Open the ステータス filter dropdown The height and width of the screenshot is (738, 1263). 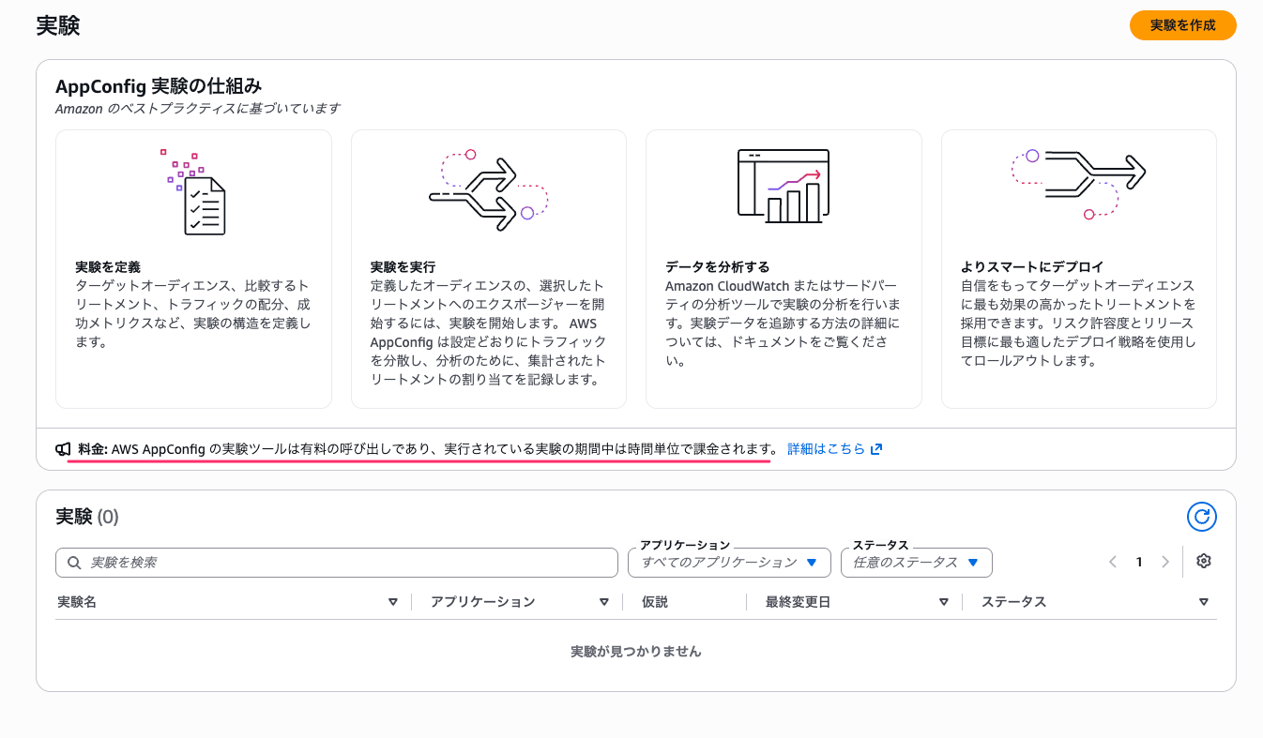click(917, 563)
